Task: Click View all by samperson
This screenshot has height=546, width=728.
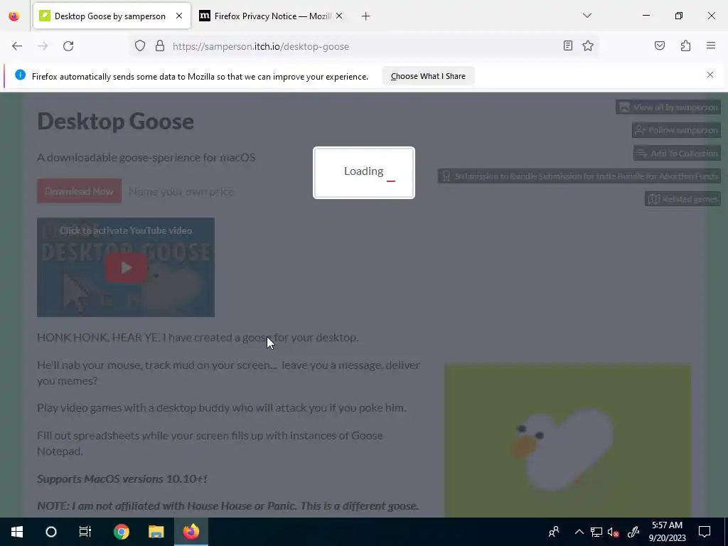Action: coord(668,107)
